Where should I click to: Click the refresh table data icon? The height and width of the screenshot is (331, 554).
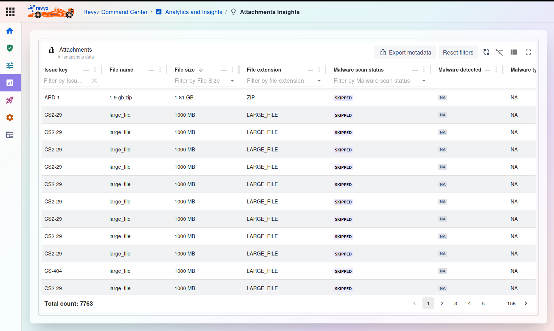pyautogui.click(x=486, y=52)
